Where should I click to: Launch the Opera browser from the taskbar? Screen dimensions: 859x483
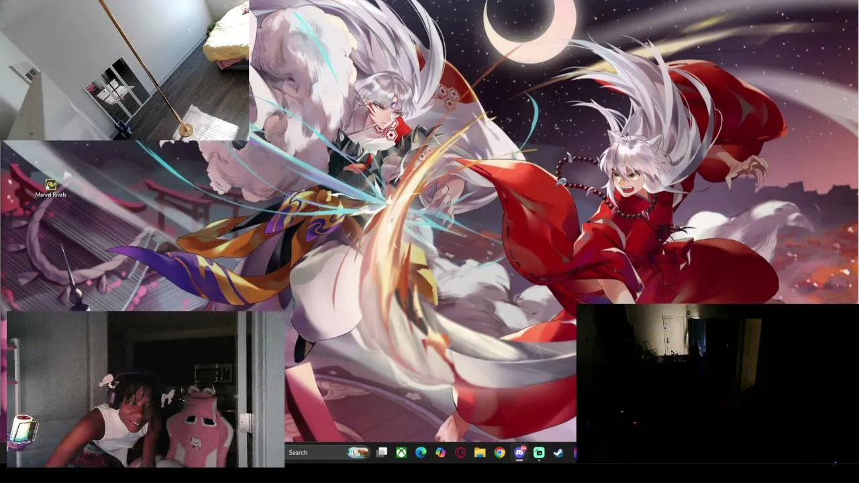pos(460,452)
